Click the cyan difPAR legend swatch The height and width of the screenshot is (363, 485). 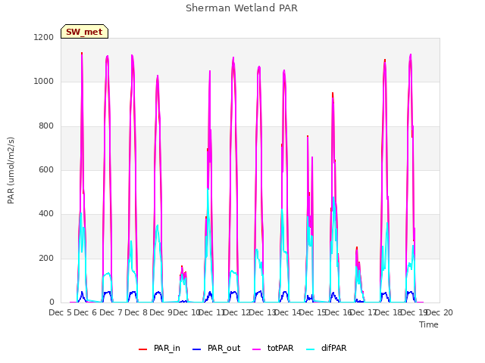pos(310,349)
